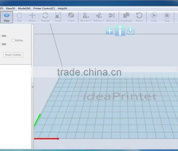
Task: Activate the Pan hand tool
Action: coord(19,17)
